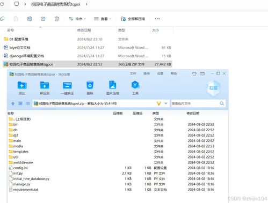Open the 操作 menu in 360压缩

click(147, 73)
